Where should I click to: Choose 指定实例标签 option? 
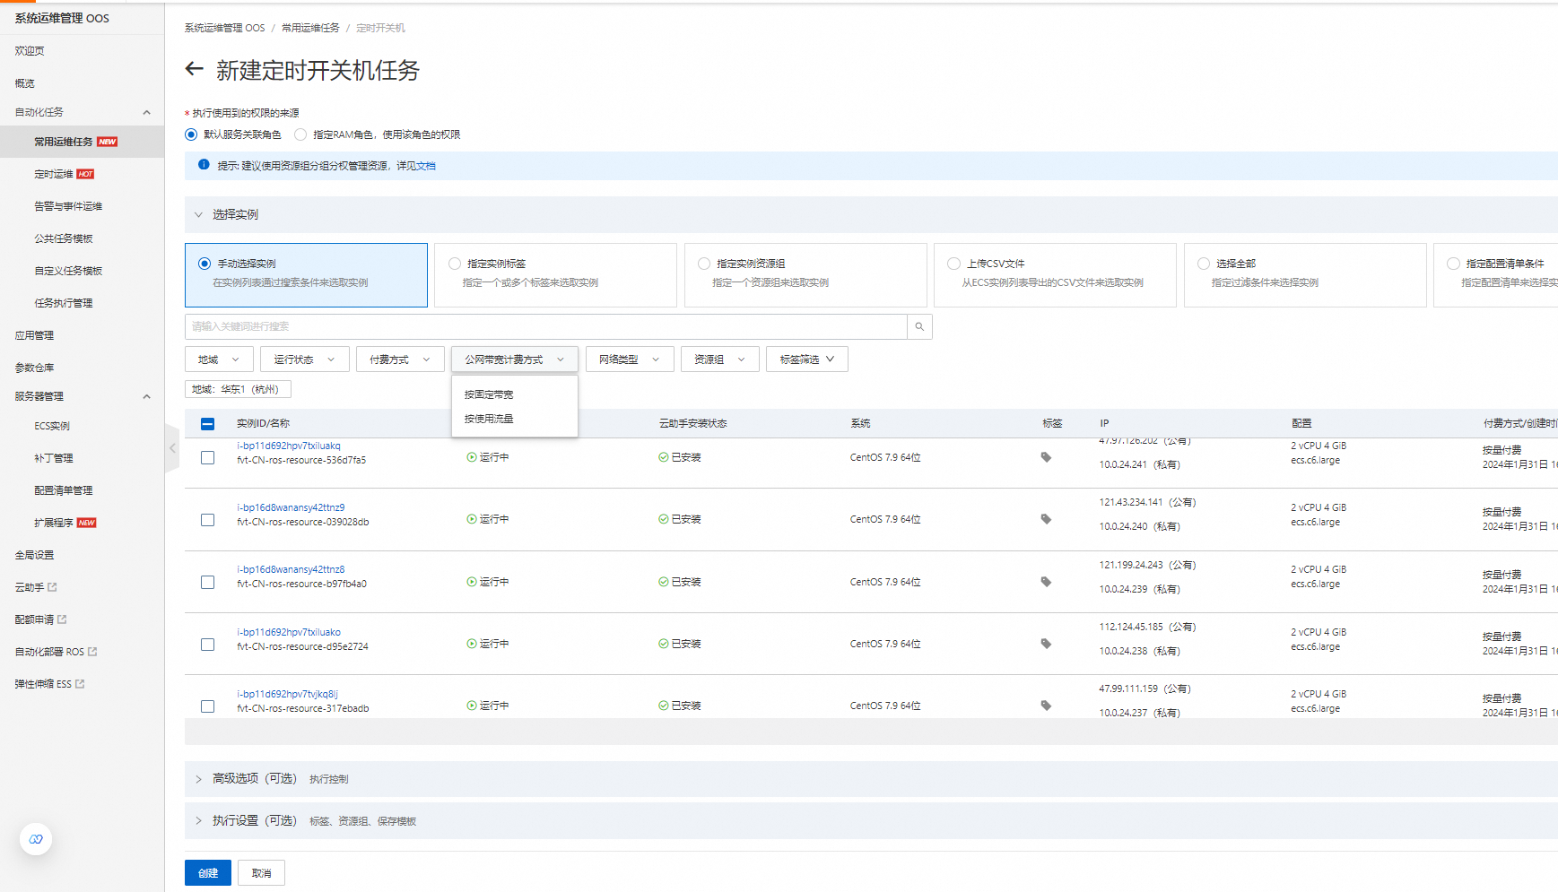pyautogui.click(x=555, y=275)
